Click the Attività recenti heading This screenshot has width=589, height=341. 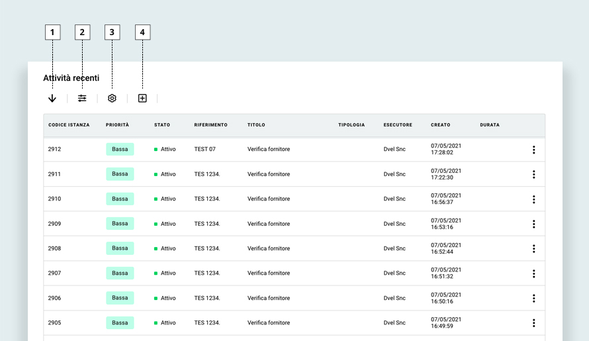click(71, 78)
